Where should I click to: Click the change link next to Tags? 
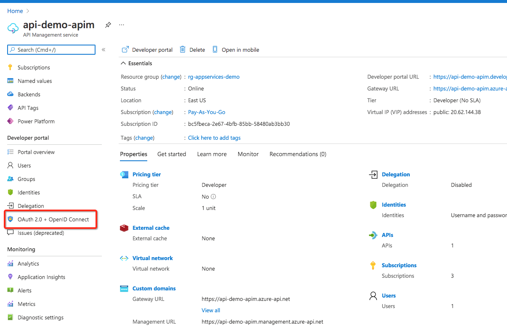pos(144,138)
